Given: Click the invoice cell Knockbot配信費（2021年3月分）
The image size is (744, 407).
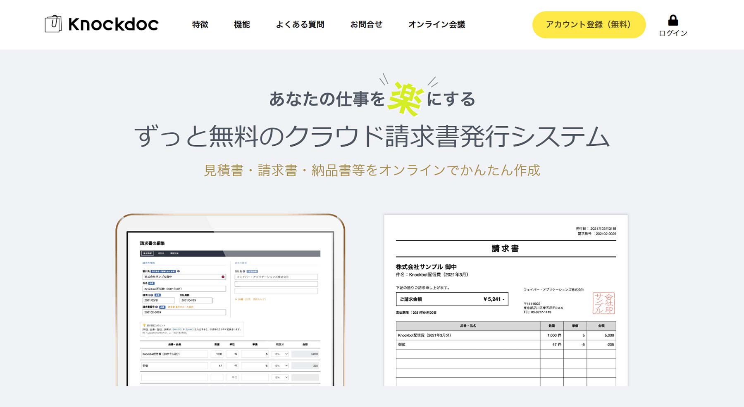Looking at the screenshot, I should tap(468, 335).
